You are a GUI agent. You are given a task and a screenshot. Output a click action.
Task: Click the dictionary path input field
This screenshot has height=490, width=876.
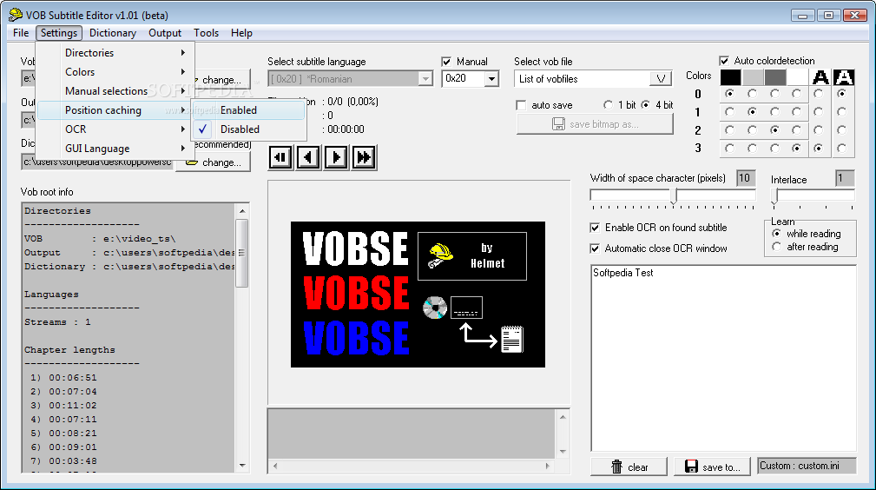pos(98,162)
